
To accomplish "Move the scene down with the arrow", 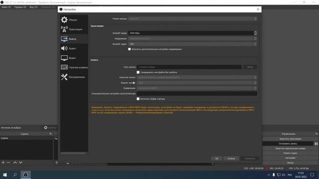I will 20,163.
